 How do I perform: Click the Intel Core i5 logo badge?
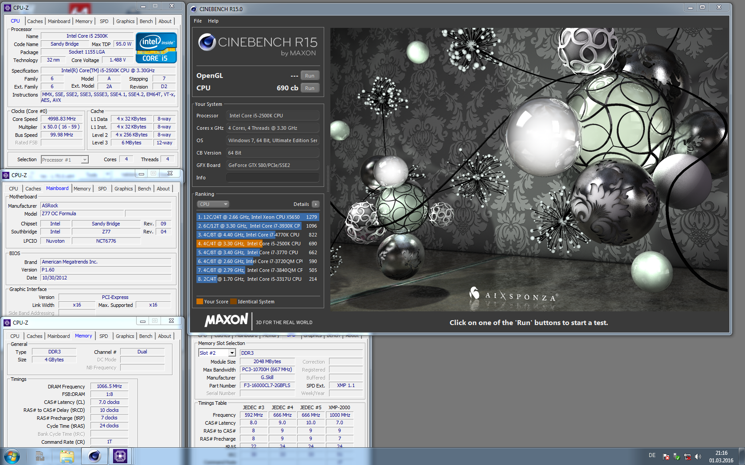pyautogui.click(x=156, y=48)
